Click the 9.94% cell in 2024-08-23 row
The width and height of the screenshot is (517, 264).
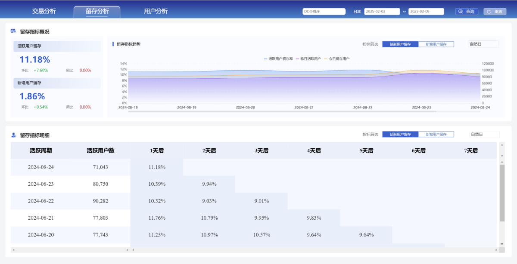[209, 184]
